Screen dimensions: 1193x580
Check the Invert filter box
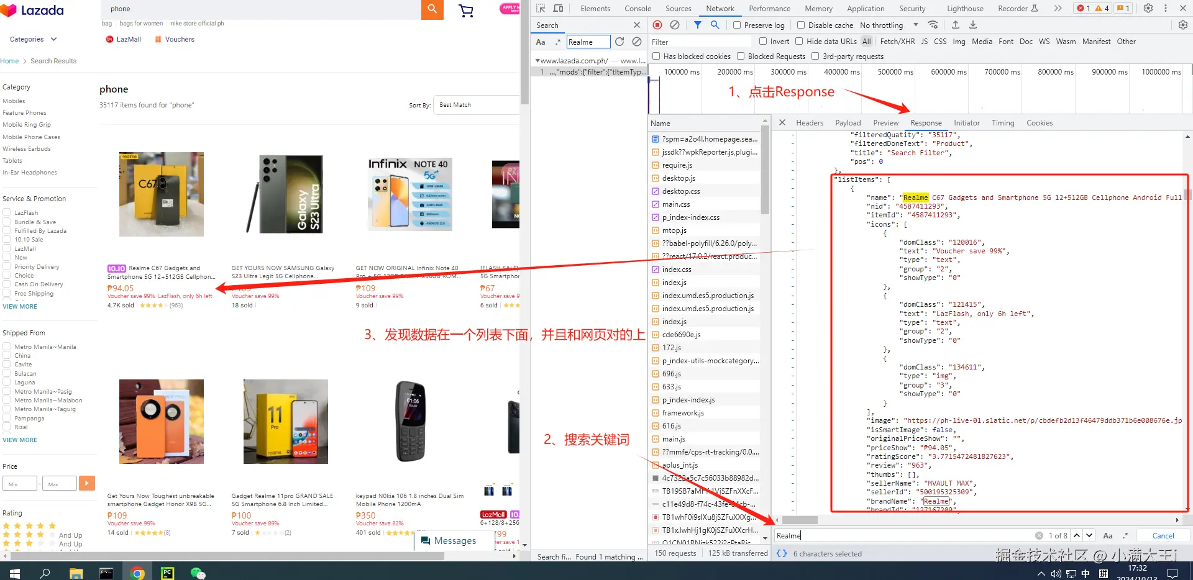tap(763, 41)
